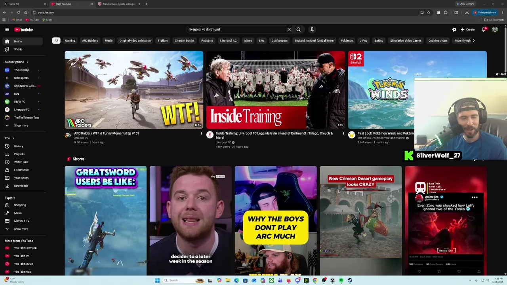Open options menu for Inside Training video
507x285 pixels.
tap(343, 134)
